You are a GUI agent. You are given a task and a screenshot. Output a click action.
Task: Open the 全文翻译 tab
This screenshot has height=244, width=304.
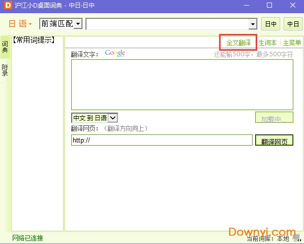click(x=238, y=43)
